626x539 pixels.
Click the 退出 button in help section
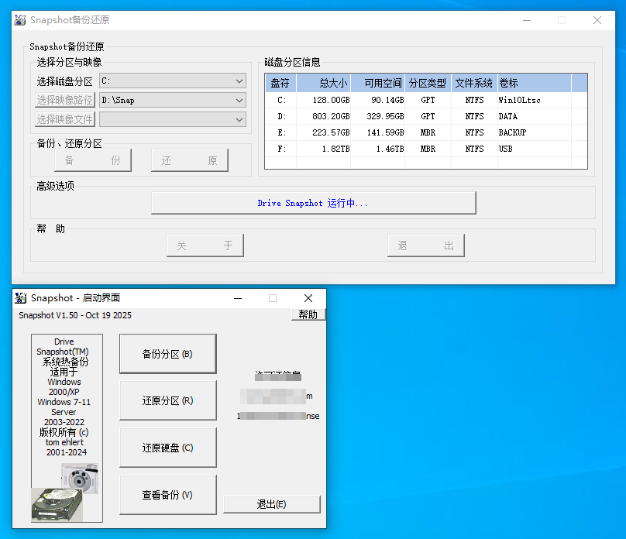(426, 245)
